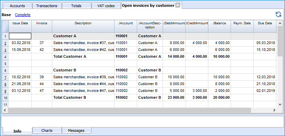
Task: Click the JDebitAmount column header
Action: (174, 26)
